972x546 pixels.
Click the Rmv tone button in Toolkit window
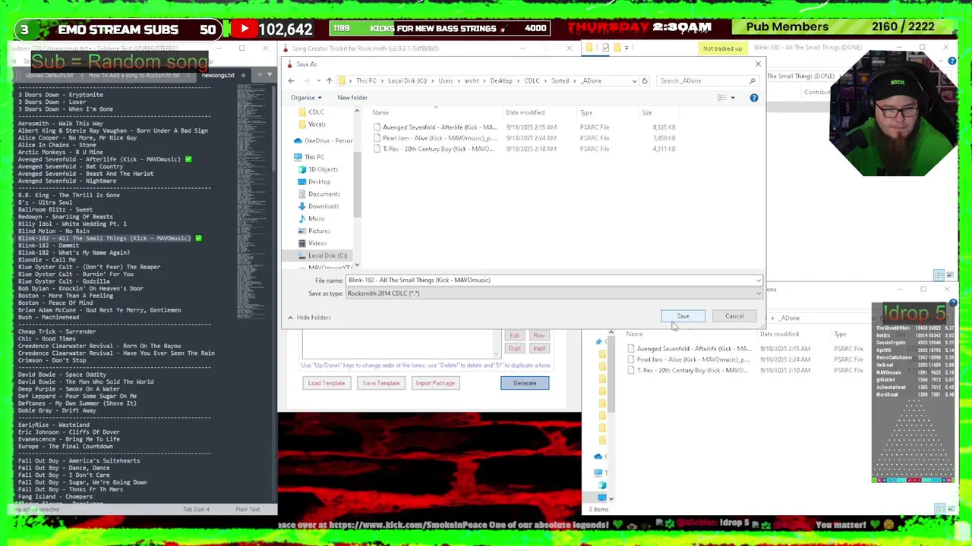(539, 335)
